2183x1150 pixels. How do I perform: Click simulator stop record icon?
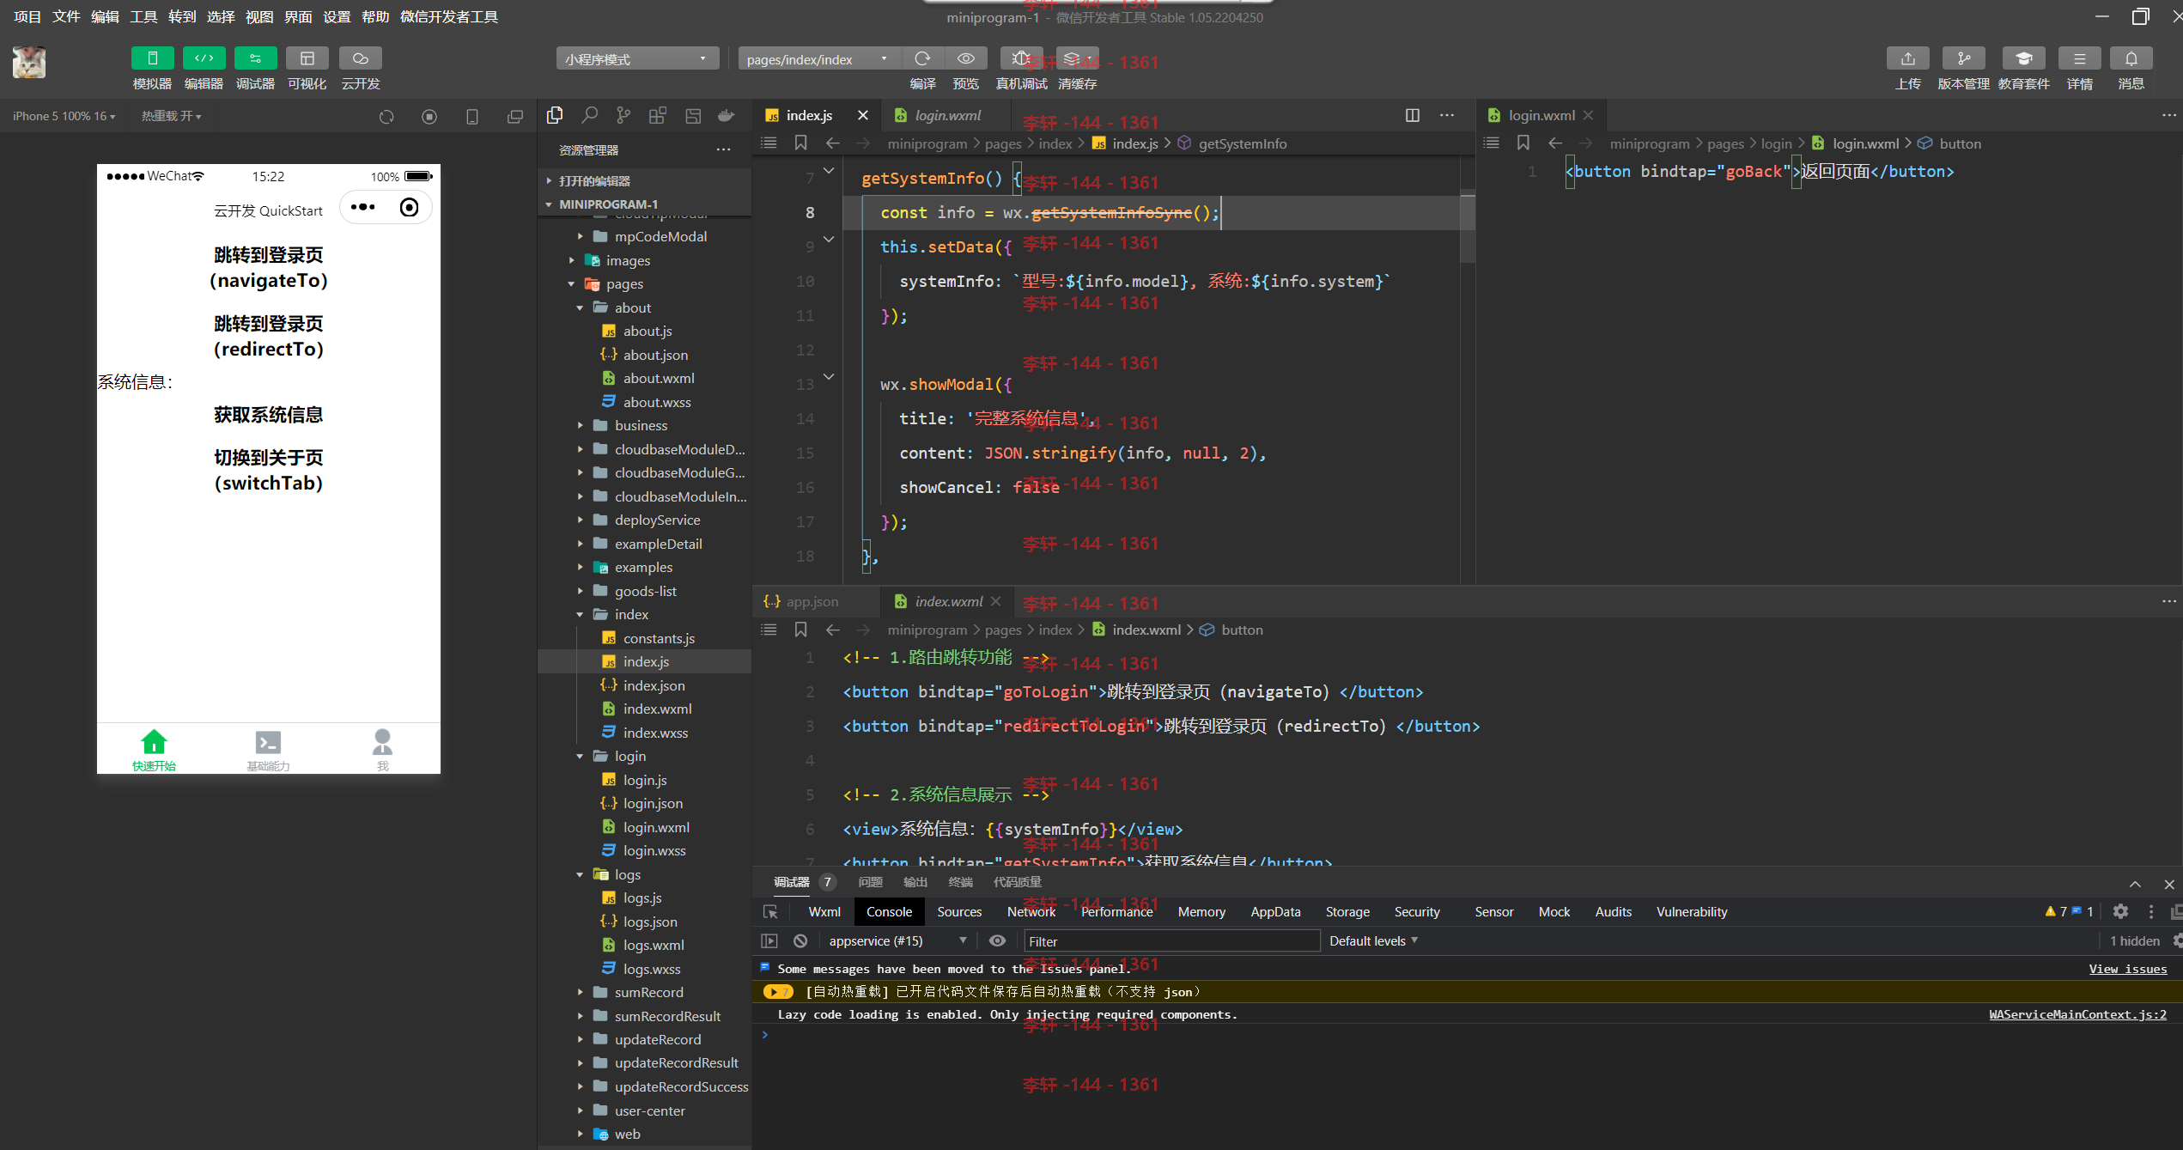[429, 116]
